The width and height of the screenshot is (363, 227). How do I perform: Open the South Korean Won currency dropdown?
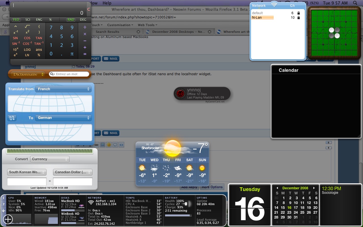point(27,172)
